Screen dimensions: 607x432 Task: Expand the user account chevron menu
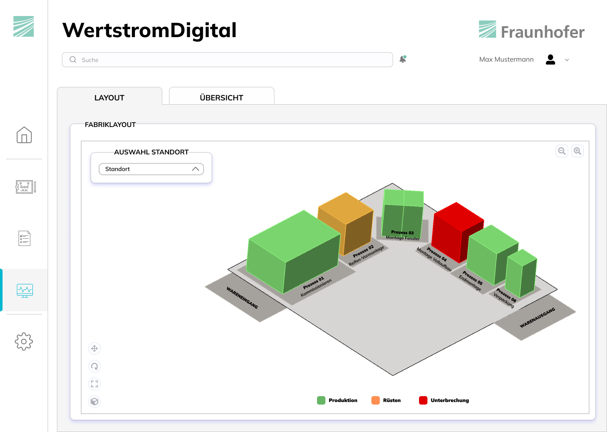pyautogui.click(x=567, y=60)
